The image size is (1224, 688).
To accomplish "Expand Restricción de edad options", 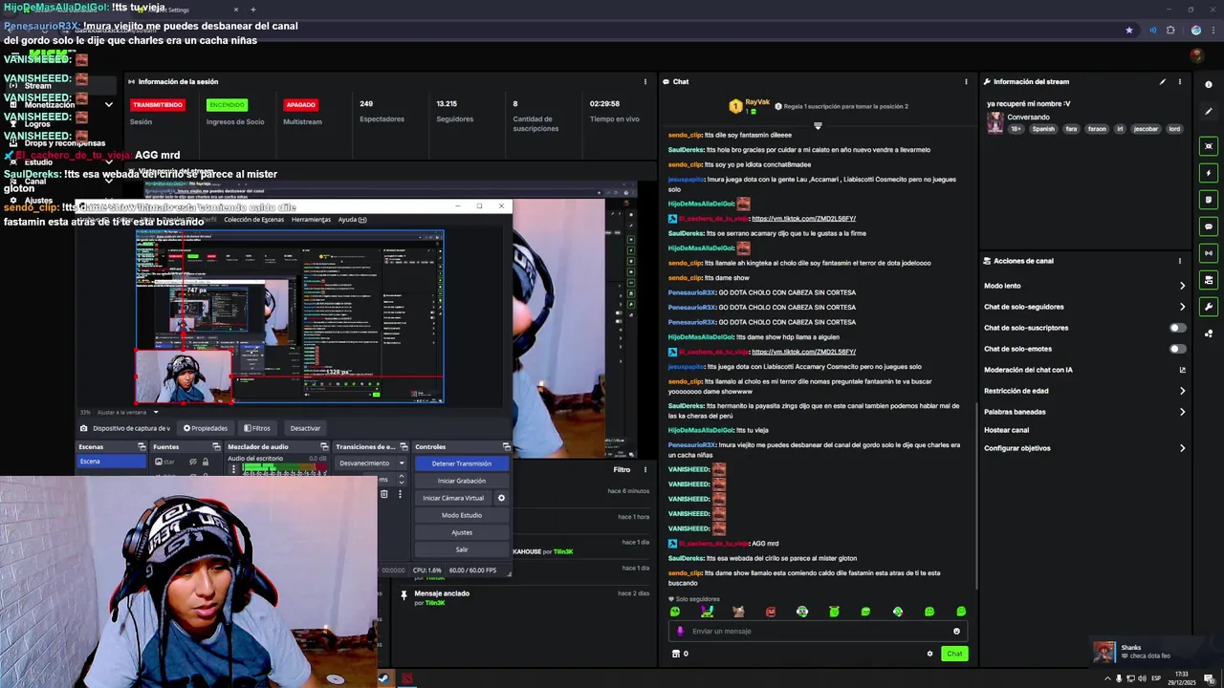I will pos(1182,391).
